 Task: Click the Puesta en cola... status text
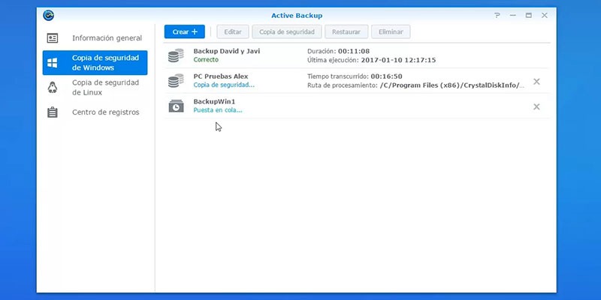tap(218, 110)
